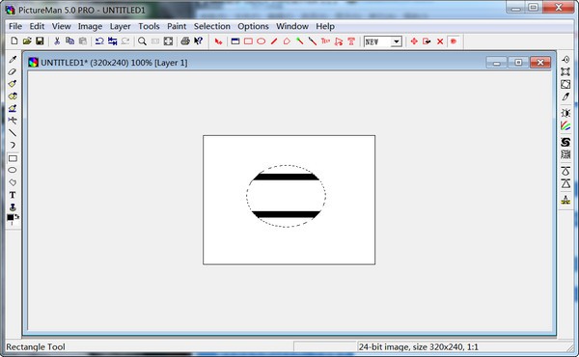The image size is (579, 357).
Task: Toggle the Rectangle tool in toolbox
Action: (13, 158)
